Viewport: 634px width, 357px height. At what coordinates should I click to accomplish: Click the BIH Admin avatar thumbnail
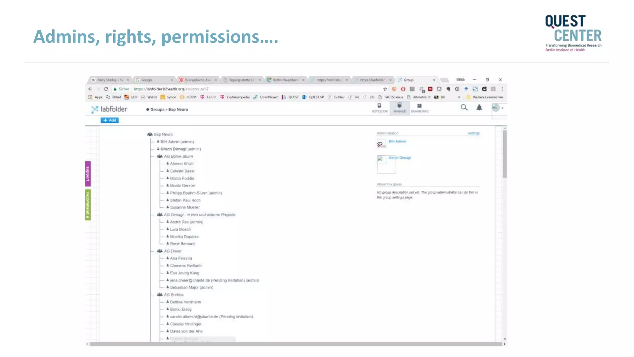tap(381, 143)
